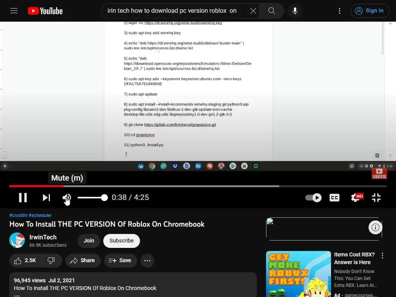Toggle the autoplay switch
This screenshot has height=297, width=396.
(x=313, y=198)
